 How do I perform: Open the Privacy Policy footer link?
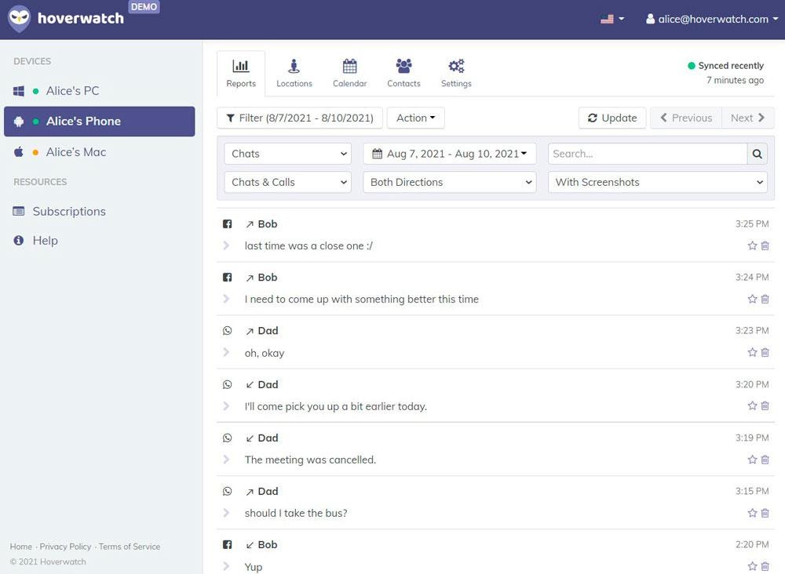pos(66,547)
